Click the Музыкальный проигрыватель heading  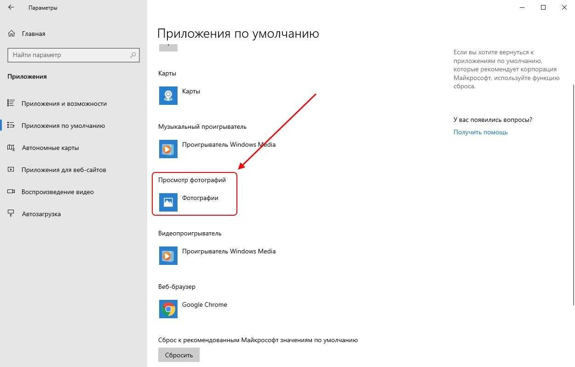pos(202,127)
